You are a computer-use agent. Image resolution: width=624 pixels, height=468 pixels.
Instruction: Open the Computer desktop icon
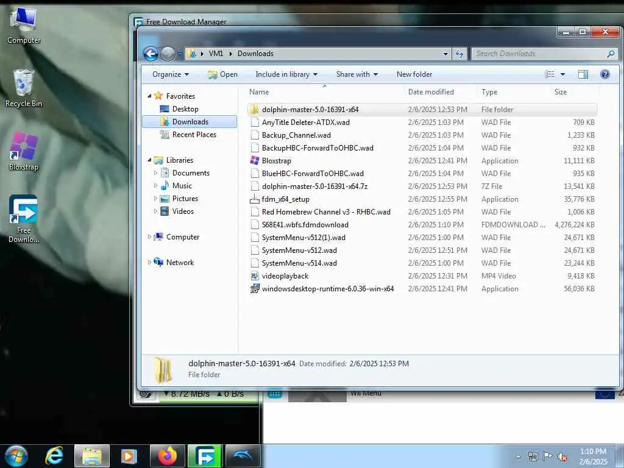pyautogui.click(x=24, y=26)
